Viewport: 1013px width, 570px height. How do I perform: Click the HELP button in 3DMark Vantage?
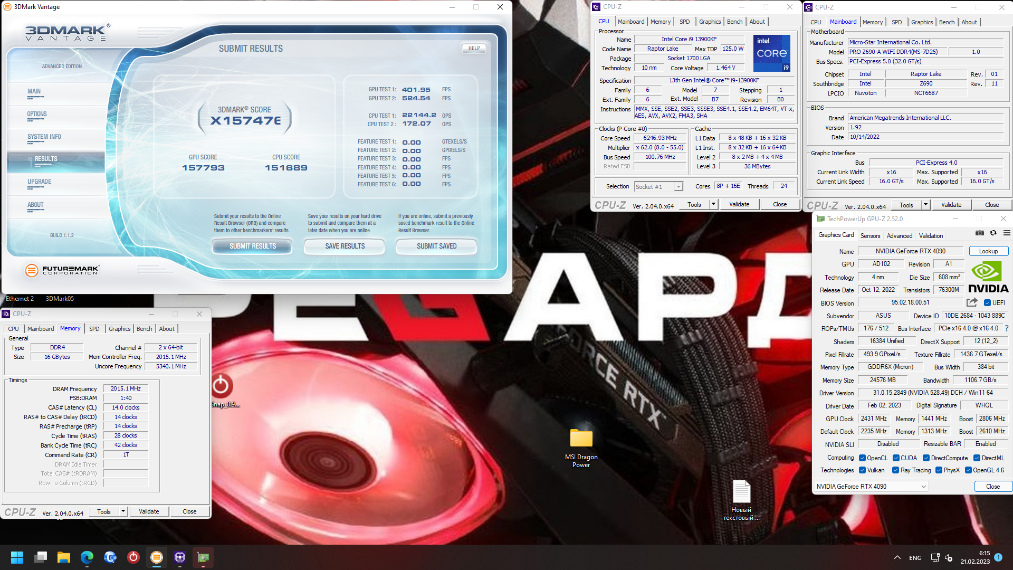[x=474, y=48]
